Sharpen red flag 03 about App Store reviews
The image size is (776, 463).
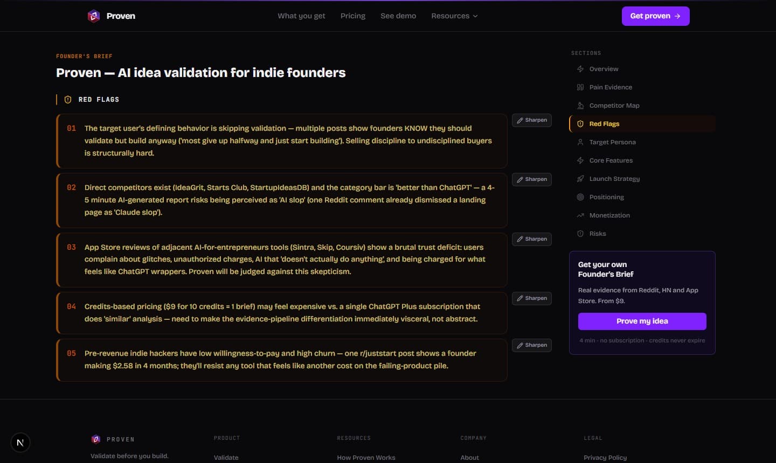[532, 239]
